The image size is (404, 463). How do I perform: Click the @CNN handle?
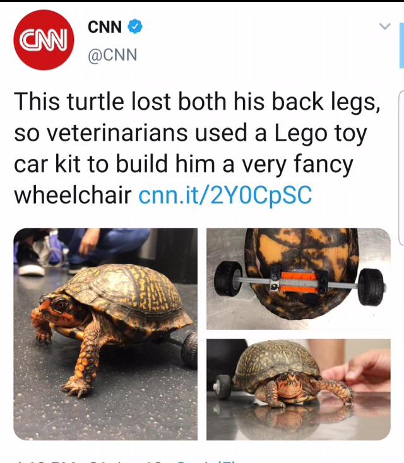coord(112,55)
